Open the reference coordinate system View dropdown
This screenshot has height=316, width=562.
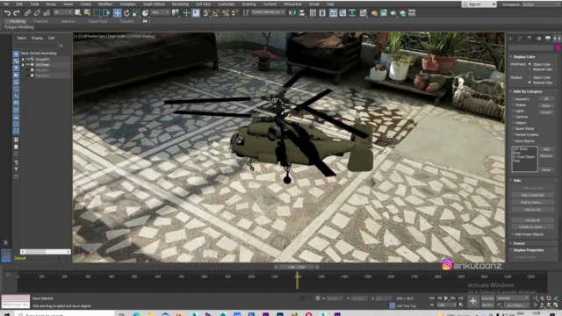[x=160, y=12]
